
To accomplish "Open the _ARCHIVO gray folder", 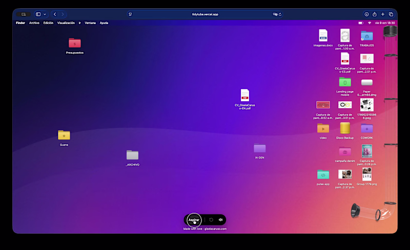I will pos(132,155).
